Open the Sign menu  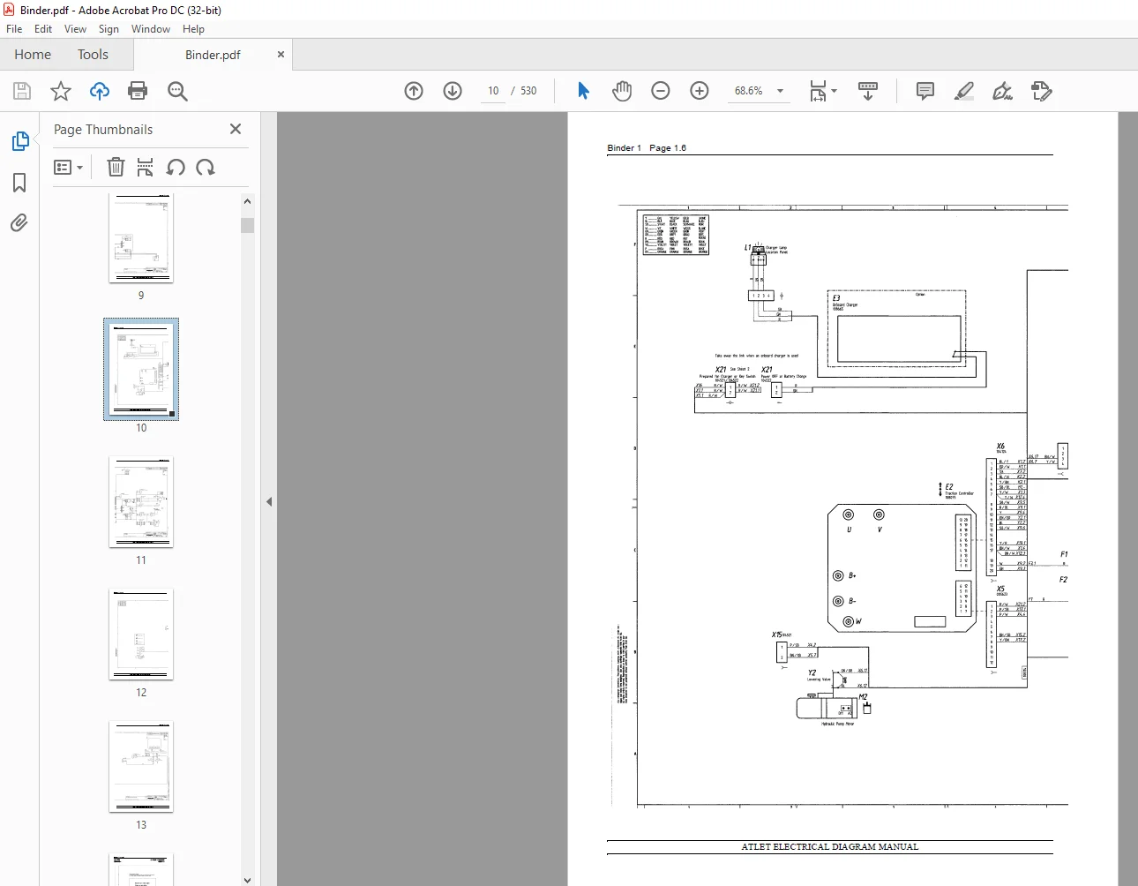(x=109, y=29)
